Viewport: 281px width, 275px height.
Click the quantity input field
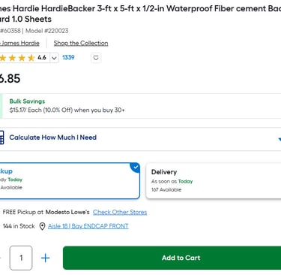click(21, 258)
